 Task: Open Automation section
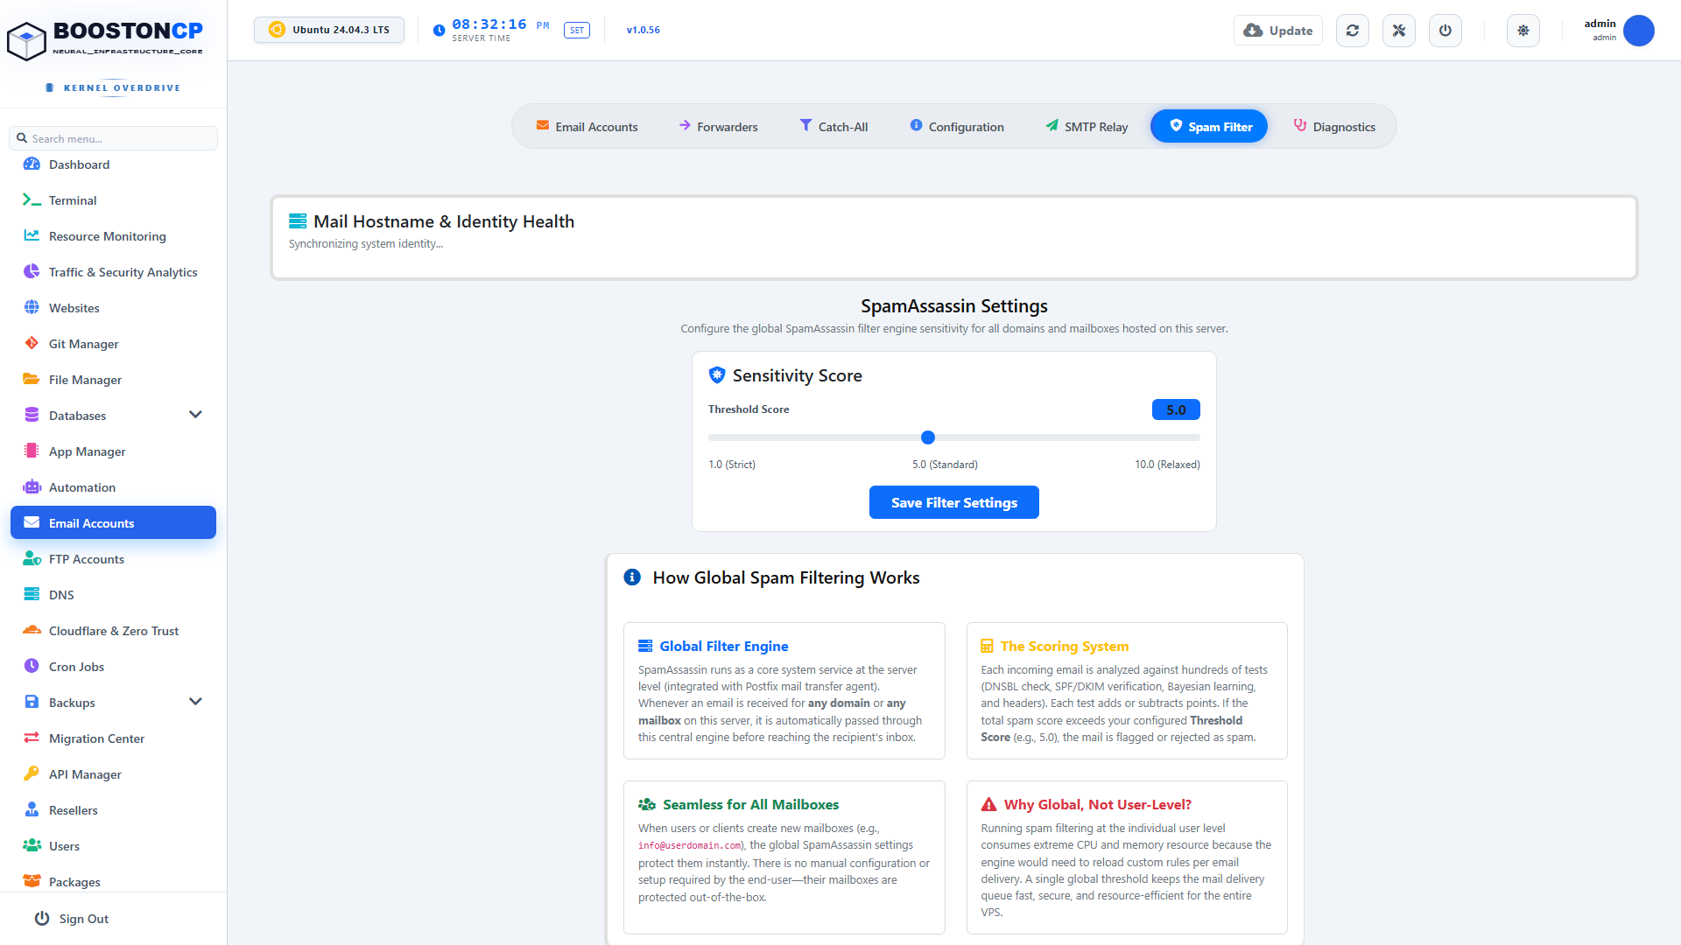pyautogui.click(x=113, y=487)
